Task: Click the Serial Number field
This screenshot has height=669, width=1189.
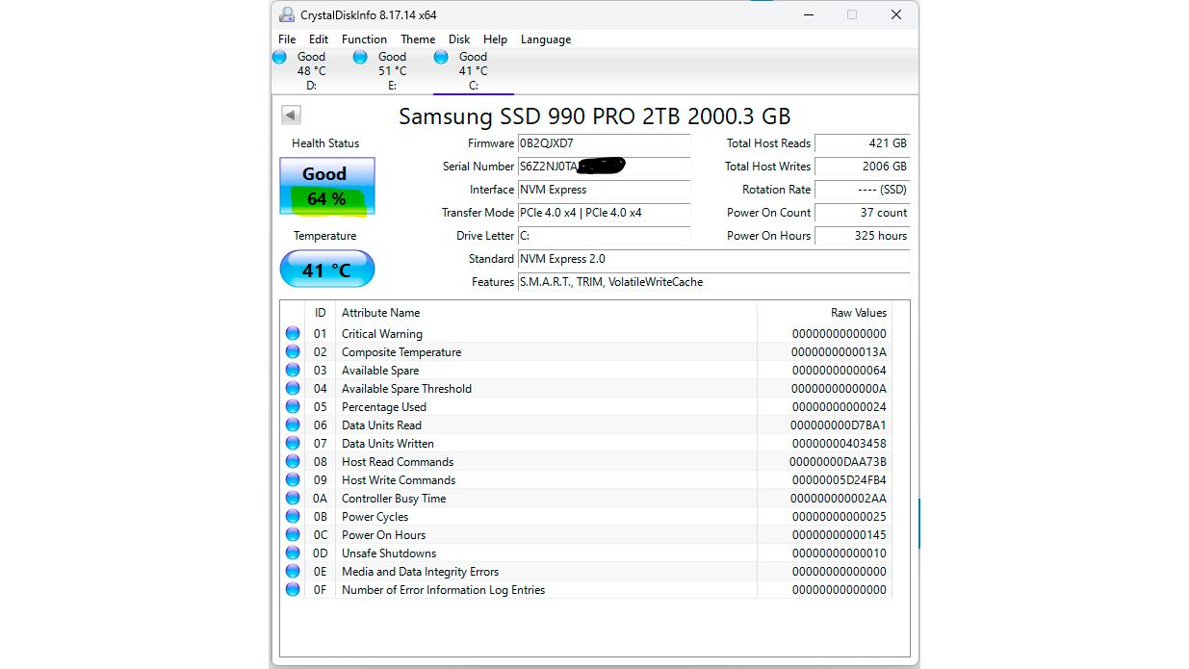Action: point(604,167)
